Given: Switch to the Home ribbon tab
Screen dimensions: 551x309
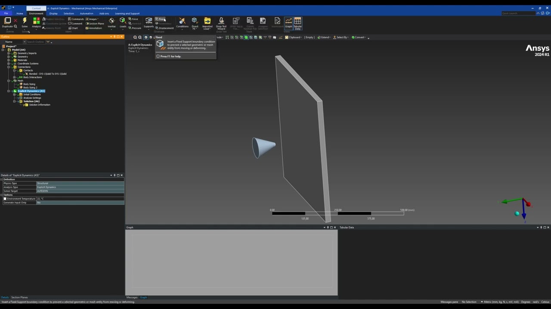Looking at the screenshot, I should click(20, 13).
